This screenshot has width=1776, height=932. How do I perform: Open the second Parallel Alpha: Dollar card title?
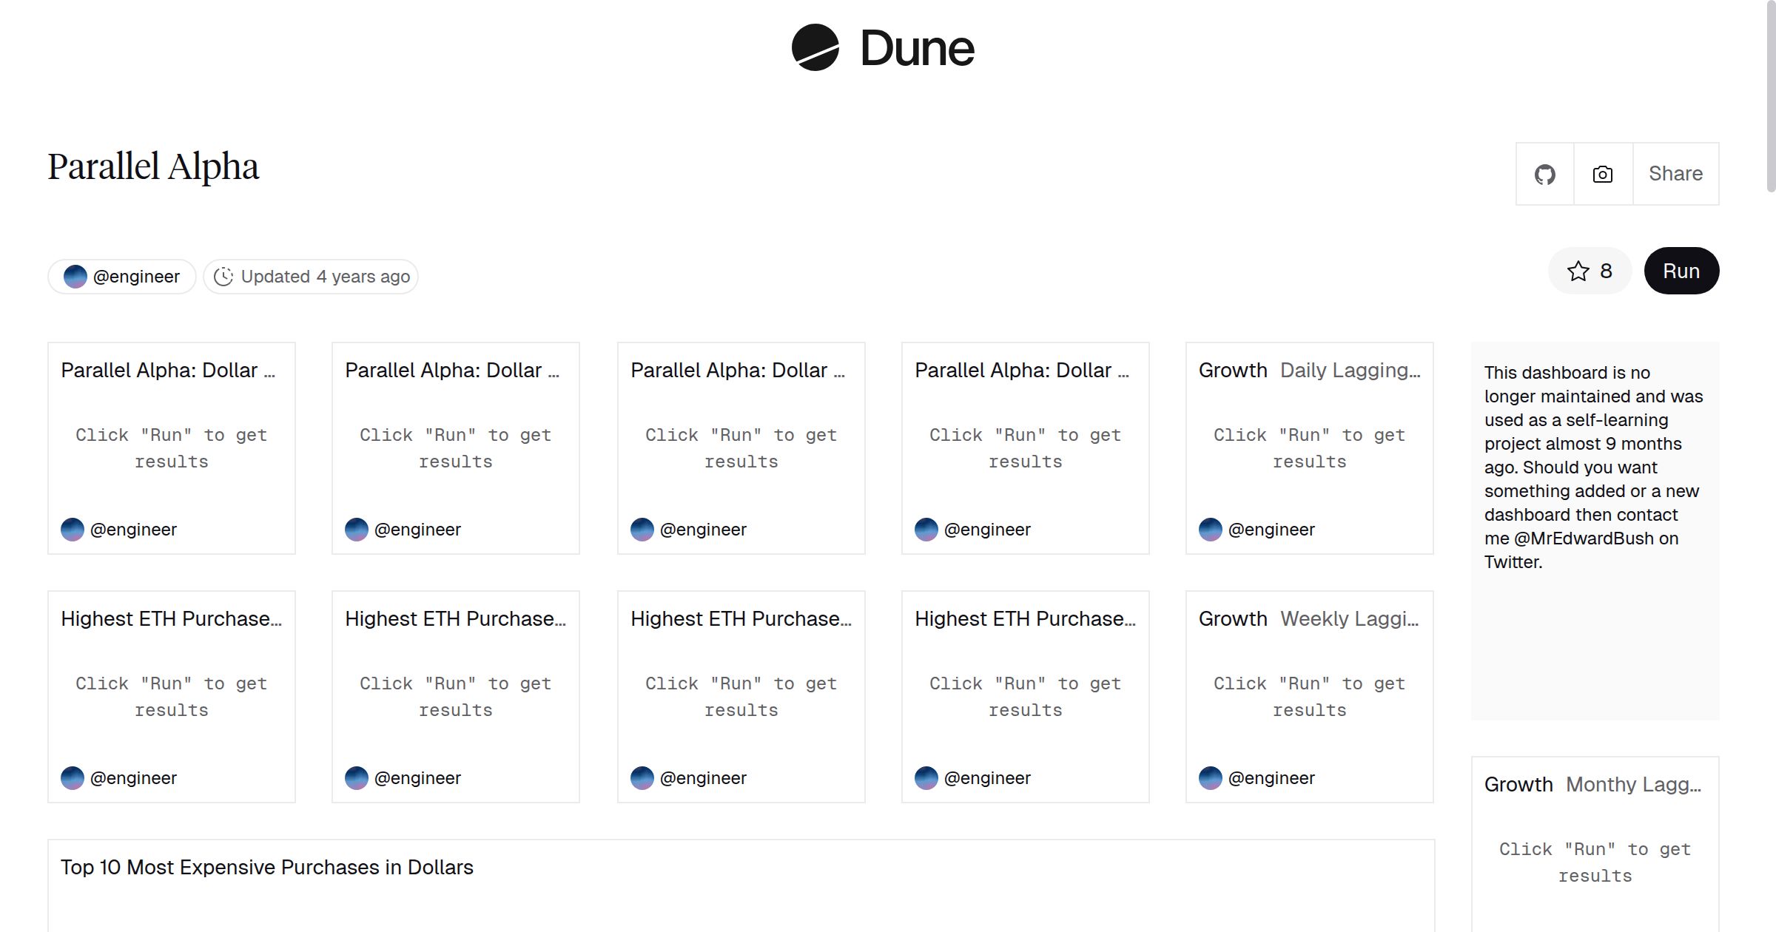[x=451, y=371]
